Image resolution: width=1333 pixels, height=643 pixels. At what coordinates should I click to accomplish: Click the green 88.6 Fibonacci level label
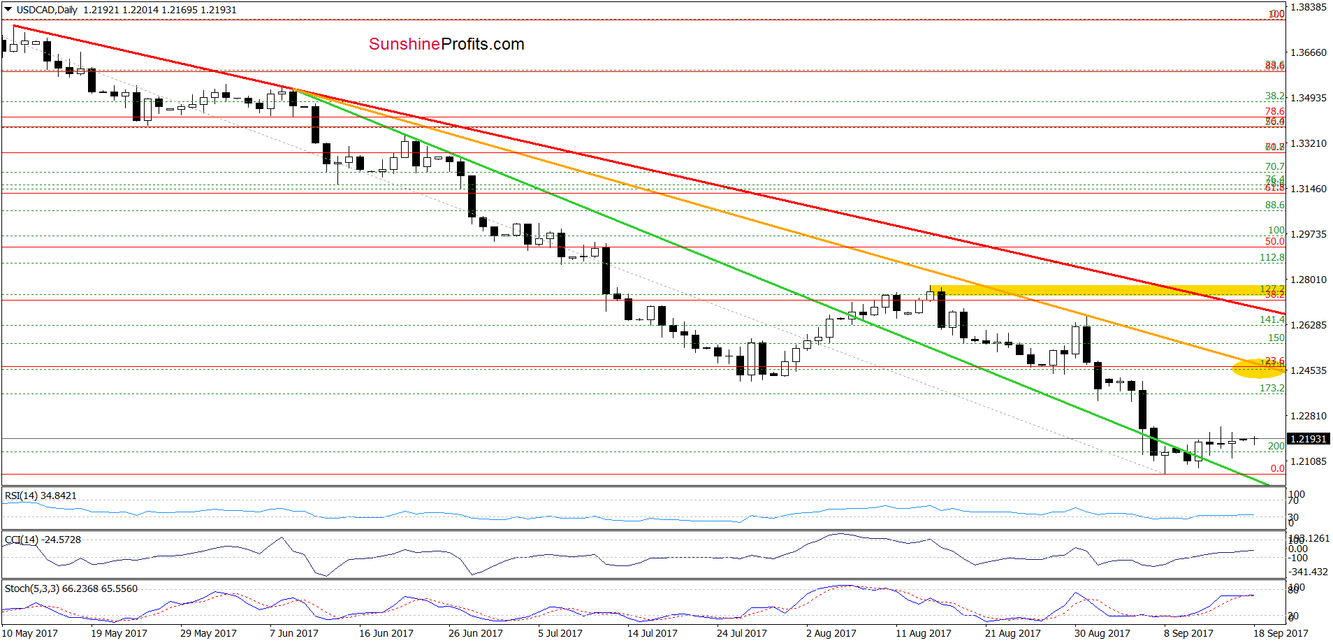click(1275, 205)
